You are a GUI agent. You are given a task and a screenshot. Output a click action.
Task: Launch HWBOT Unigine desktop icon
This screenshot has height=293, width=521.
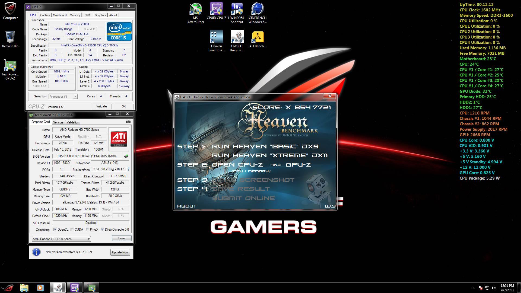pyautogui.click(x=237, y=41)
